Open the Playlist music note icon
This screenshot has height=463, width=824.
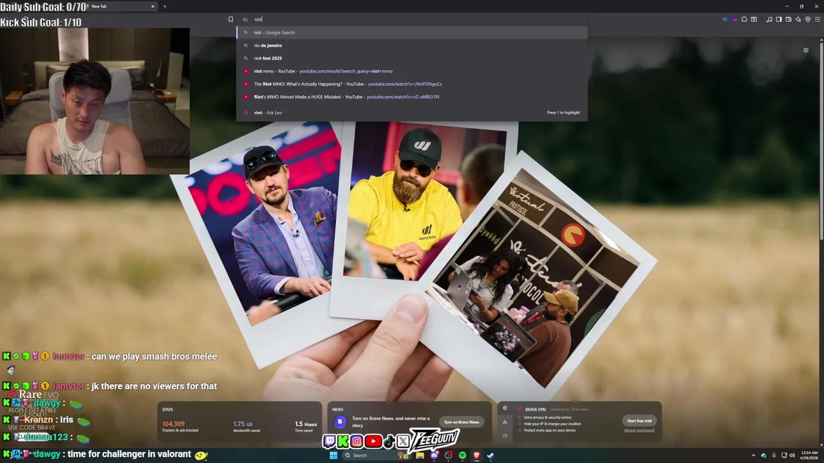769,19
